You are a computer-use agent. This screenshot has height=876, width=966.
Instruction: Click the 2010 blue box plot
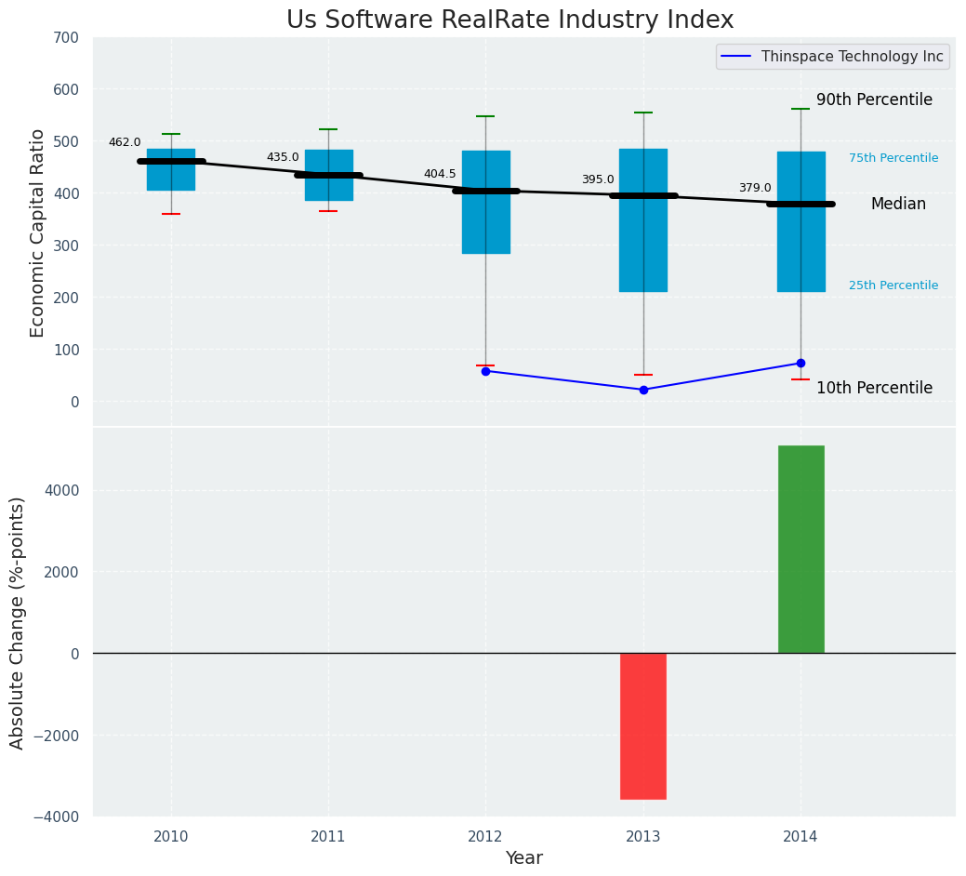[x=171, y=170]
